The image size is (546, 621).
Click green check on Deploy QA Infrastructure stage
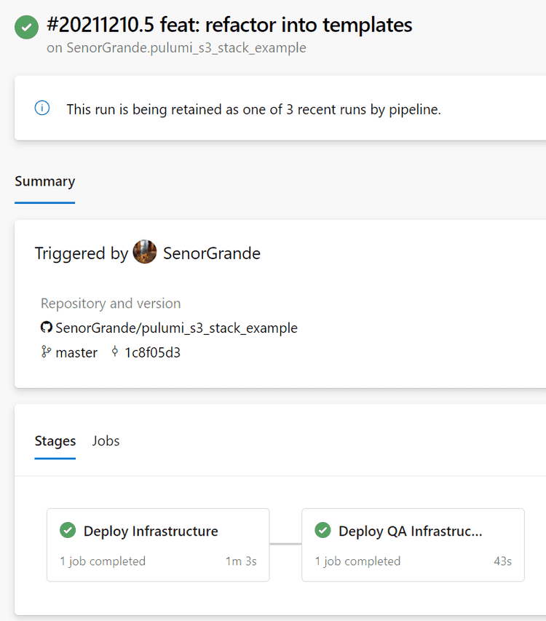click(x=323, y=530)
